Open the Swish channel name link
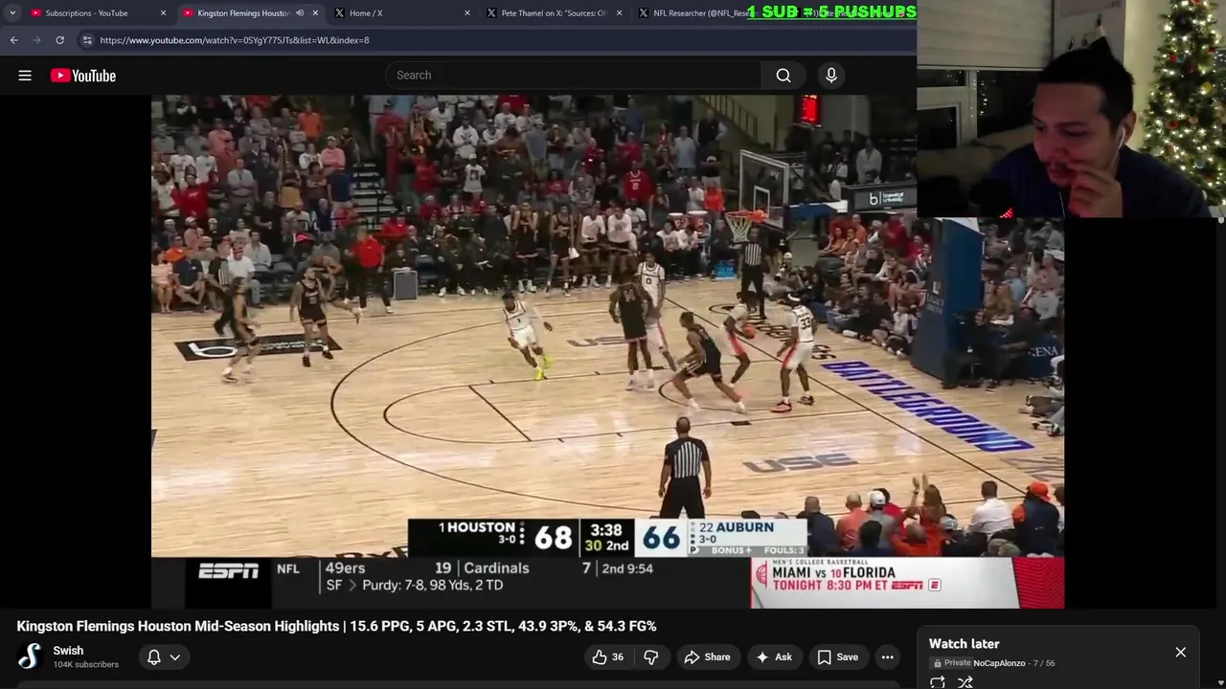The width and height of the screenshot is (1226, 689). tap(68, 651)
